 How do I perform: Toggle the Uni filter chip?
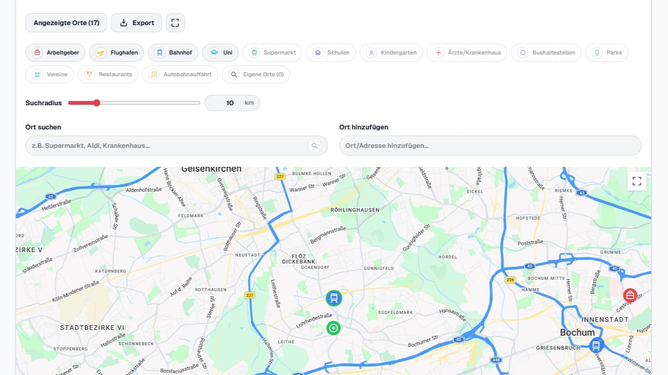pos(220,53)
